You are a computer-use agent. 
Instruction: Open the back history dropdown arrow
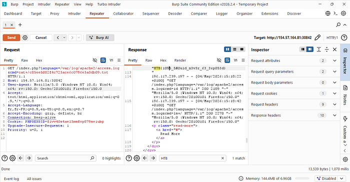pos(64,37)
